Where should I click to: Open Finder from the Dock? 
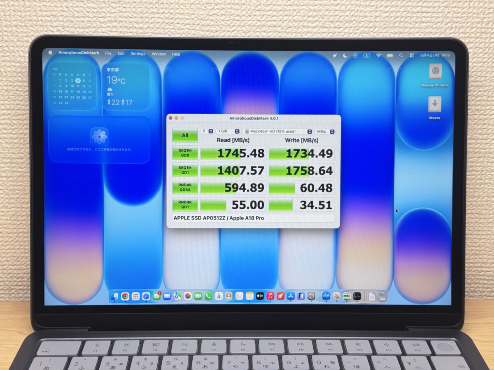[x=115, y=296]
